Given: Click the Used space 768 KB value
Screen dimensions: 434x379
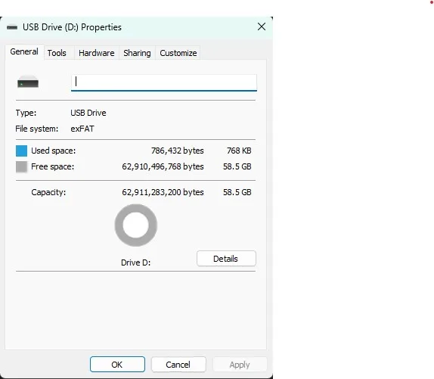Looking at the screenshot, I should point(239,151).
